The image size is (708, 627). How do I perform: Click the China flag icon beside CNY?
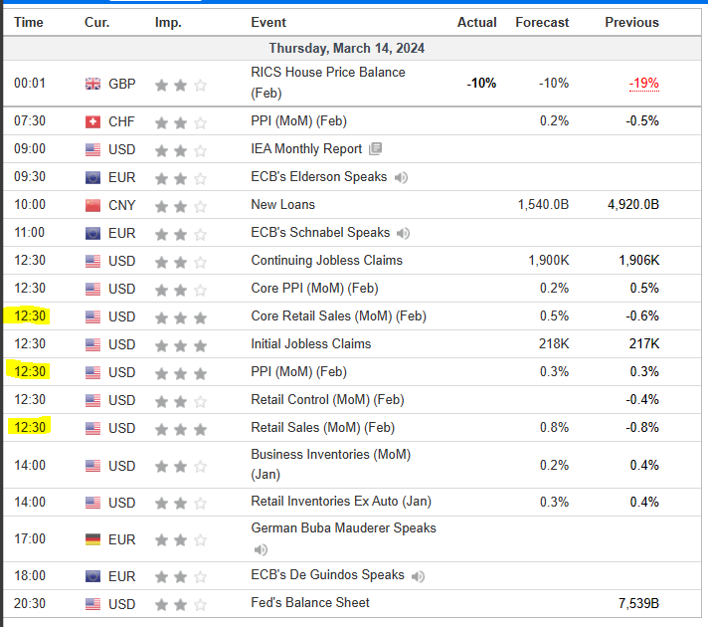pos(92,205)
